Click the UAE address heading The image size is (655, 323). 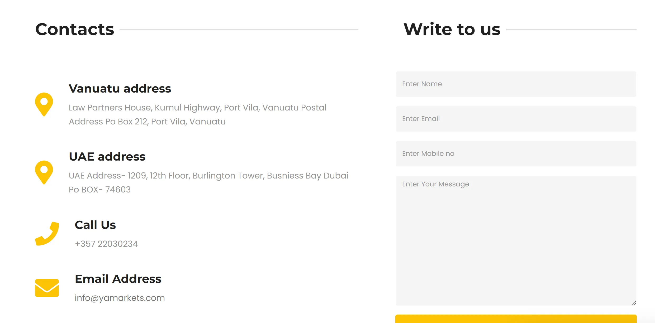107,157
